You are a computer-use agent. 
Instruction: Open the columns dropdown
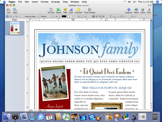123,16
